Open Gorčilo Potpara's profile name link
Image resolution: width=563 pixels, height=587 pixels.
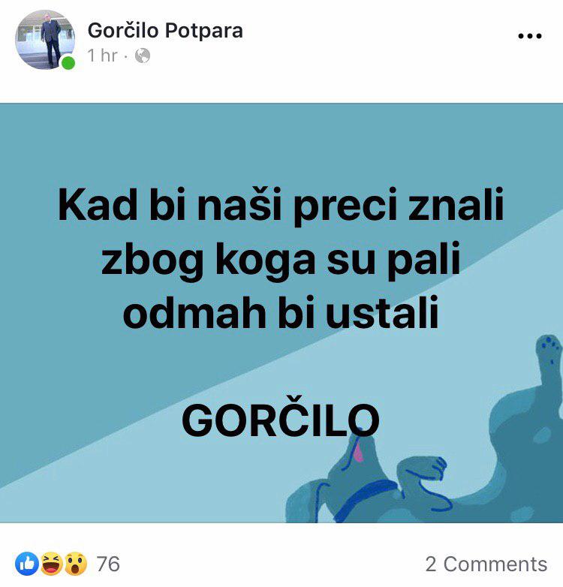pyautogui.click(x=165, y=30)
